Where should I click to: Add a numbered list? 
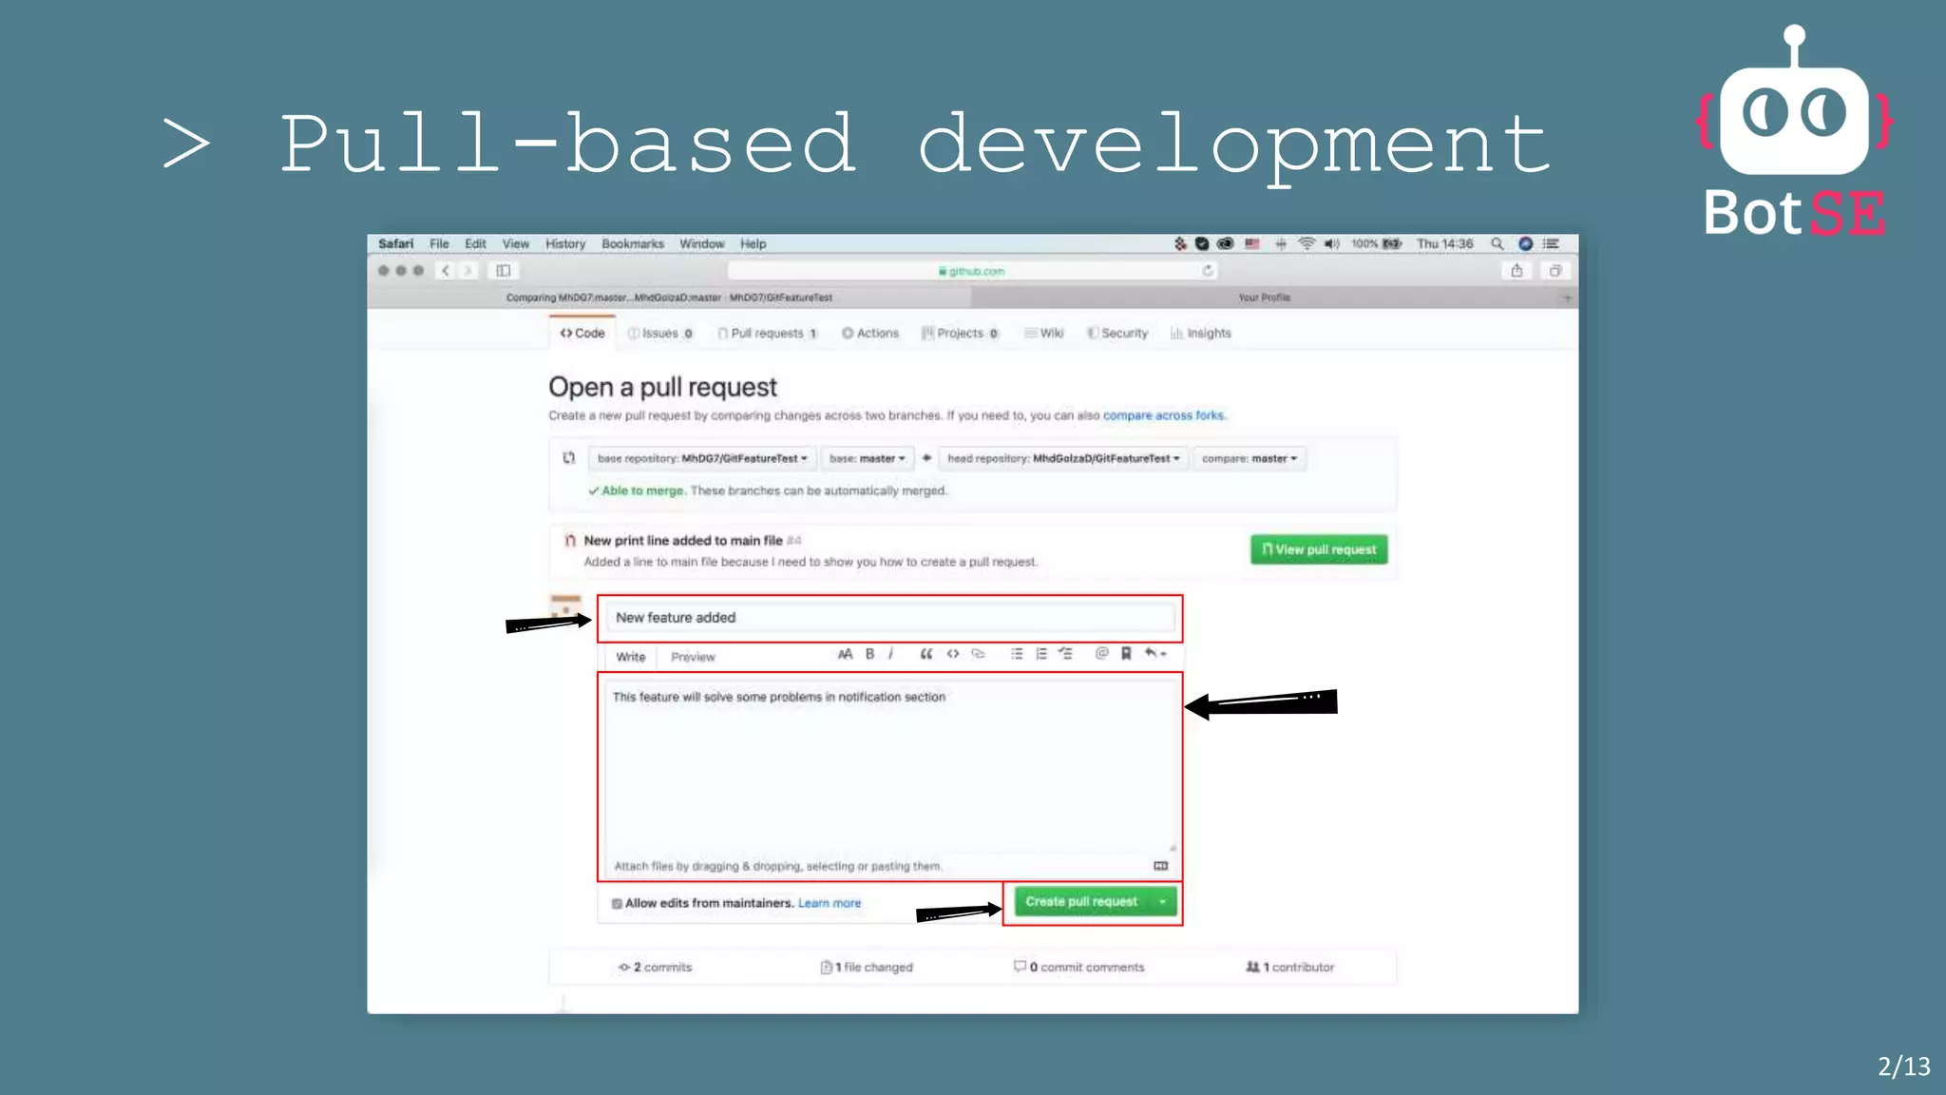pos(1041,654)
